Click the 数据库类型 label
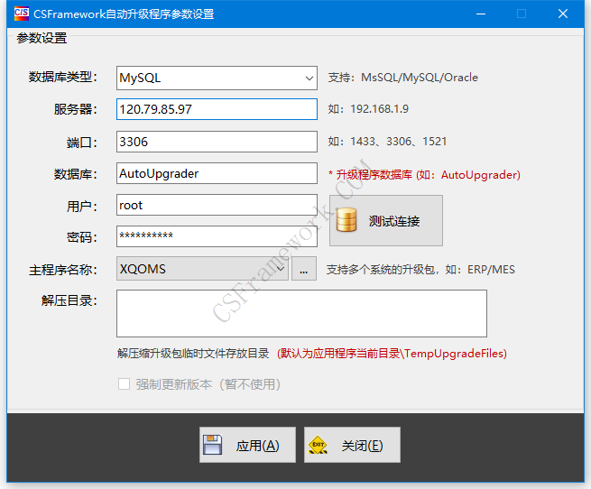591x489 pixels. 63,78
